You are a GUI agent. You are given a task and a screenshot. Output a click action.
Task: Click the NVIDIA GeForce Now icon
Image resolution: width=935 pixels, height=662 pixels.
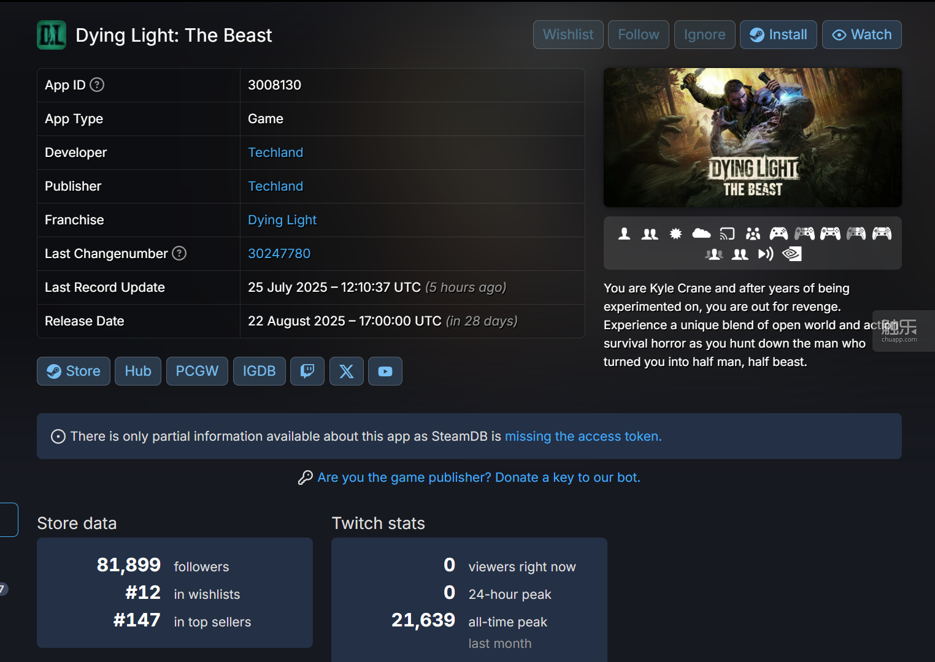click(791, 254)
